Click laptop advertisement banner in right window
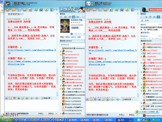 [151, 10]
